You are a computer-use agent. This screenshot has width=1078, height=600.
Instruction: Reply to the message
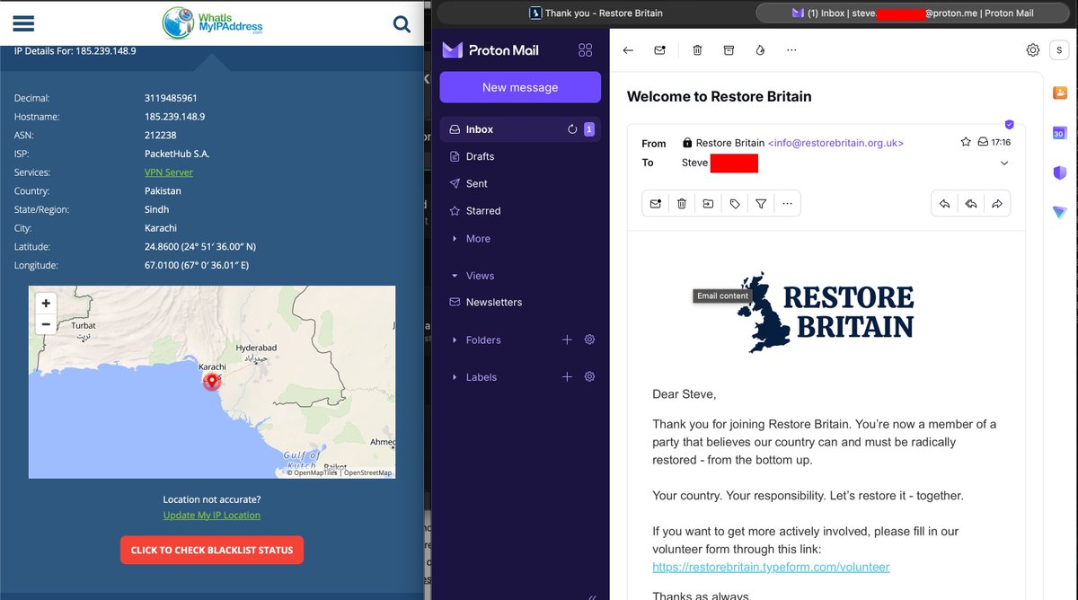945,204
